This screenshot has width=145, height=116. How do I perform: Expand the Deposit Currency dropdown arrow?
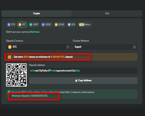(x=68, y=47)
